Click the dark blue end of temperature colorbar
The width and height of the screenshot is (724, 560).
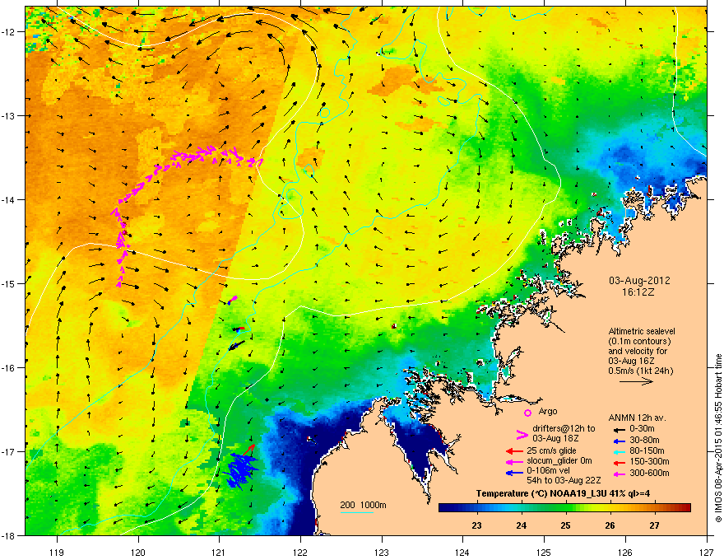[444, 507]
